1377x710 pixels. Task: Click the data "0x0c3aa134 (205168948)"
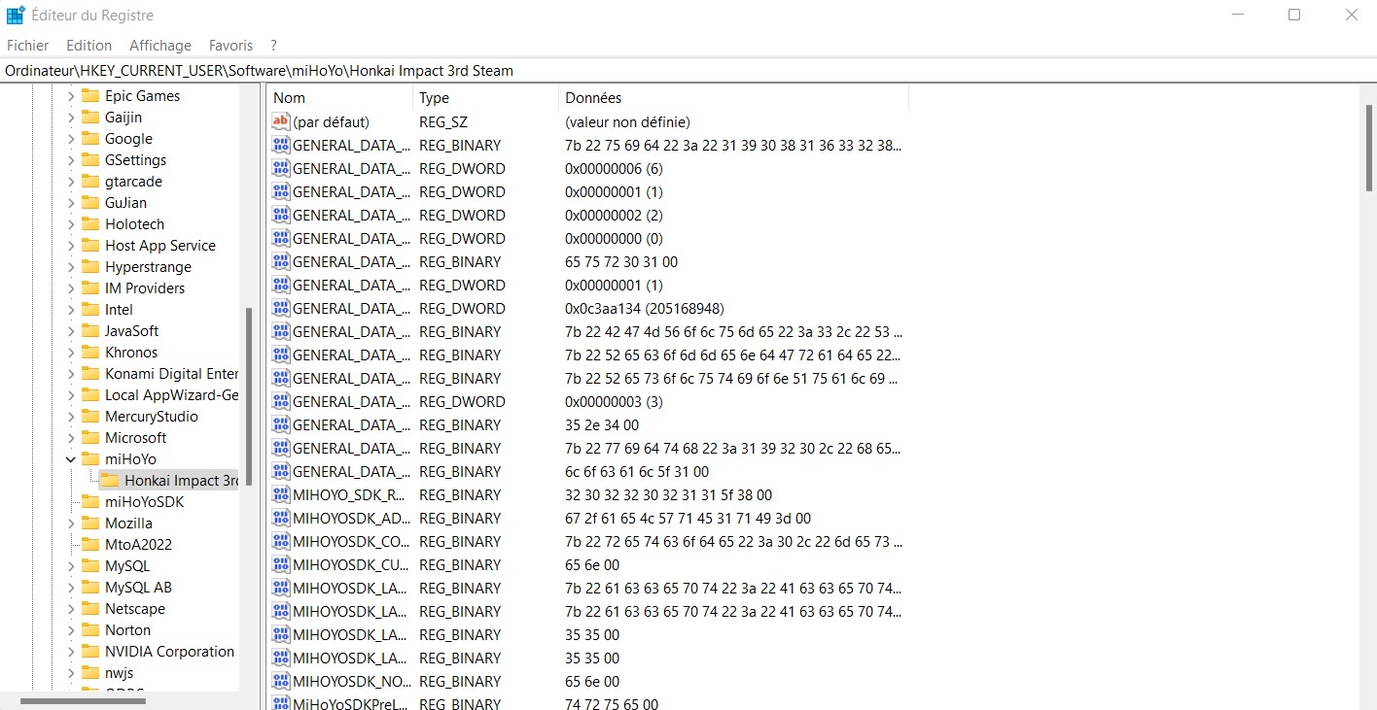tap(644, 309)
